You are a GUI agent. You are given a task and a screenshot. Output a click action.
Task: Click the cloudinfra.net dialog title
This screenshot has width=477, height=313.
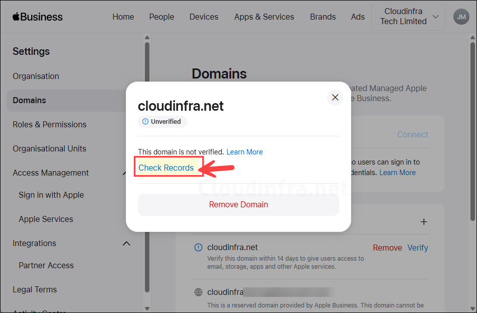181,106
